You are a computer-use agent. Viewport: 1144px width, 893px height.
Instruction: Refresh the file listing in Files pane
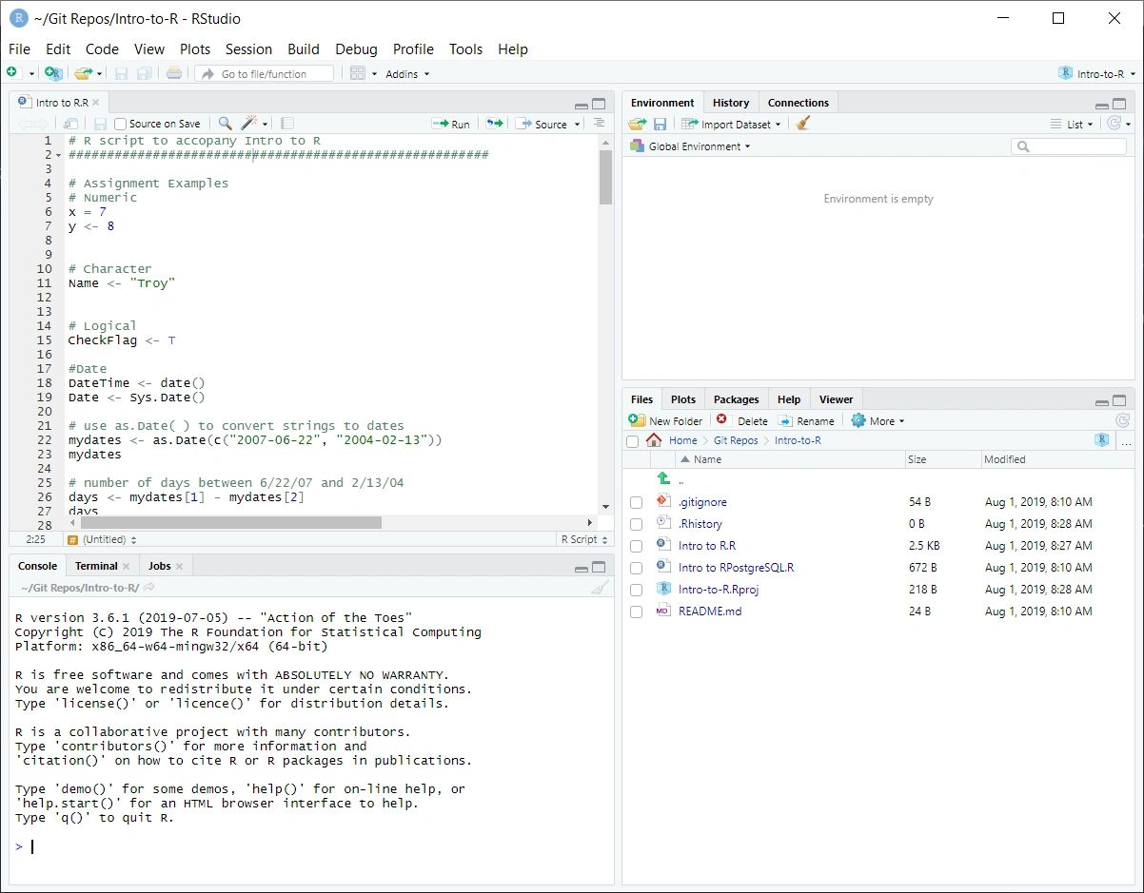point(1121,420)
